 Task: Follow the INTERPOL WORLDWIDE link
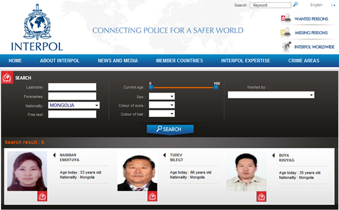click(x=314, y=47)
